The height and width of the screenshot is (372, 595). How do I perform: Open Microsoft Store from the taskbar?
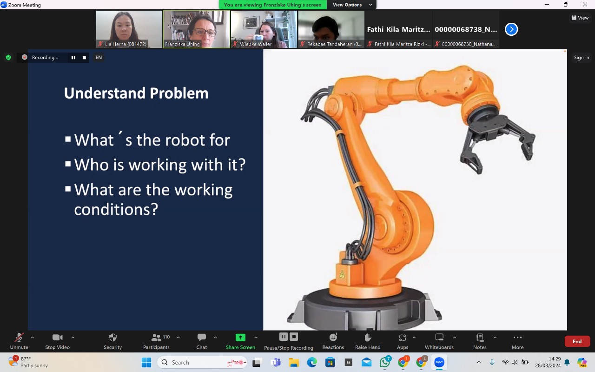click(330, 362)
